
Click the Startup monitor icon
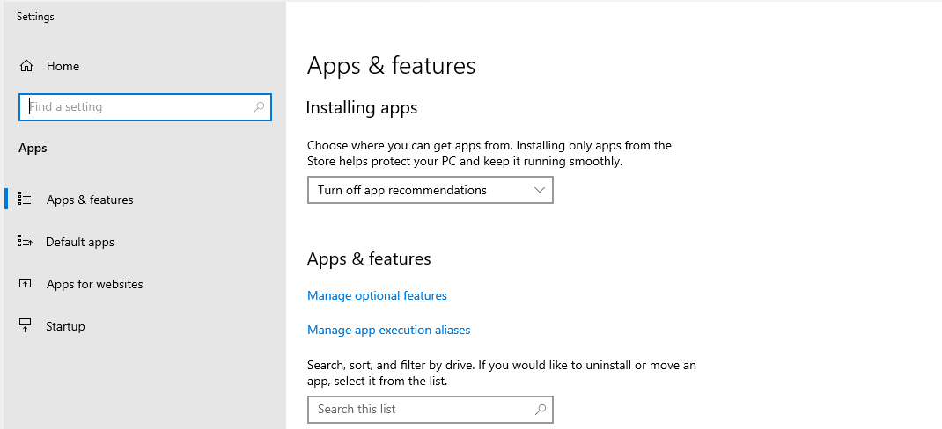26,326
